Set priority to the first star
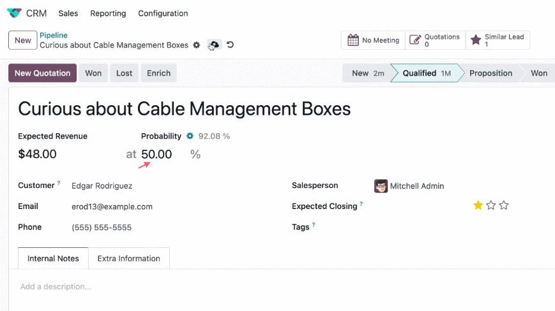Image resolution: width=555 pixels, height=311 pixels. (478, 205)
